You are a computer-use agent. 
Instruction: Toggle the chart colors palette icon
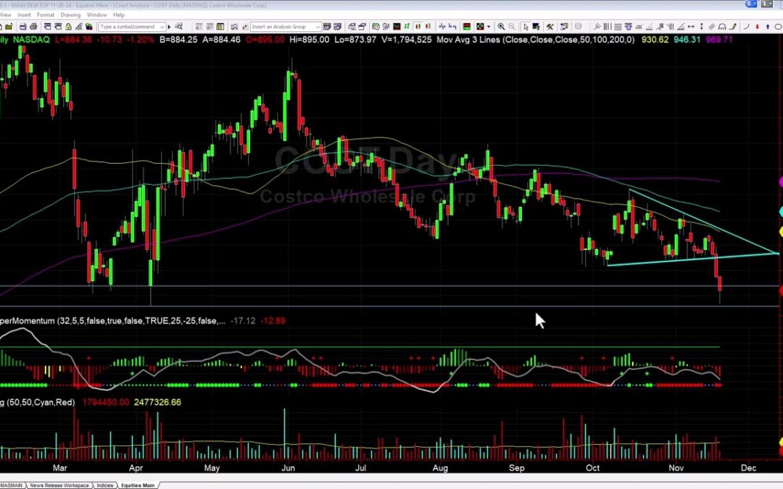89,26
